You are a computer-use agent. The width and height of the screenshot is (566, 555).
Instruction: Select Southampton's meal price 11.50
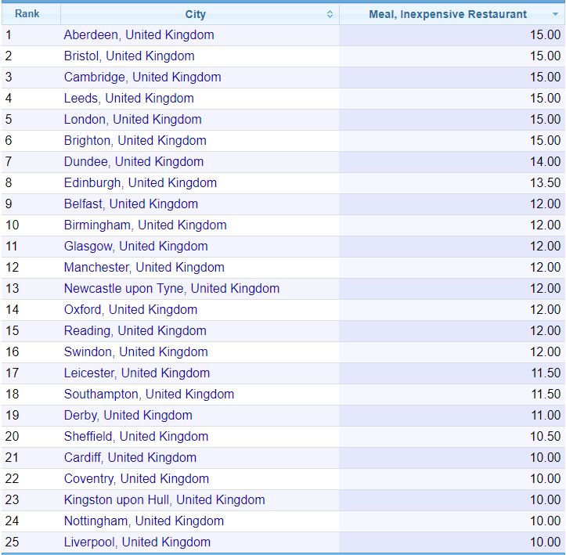point(546,394)
